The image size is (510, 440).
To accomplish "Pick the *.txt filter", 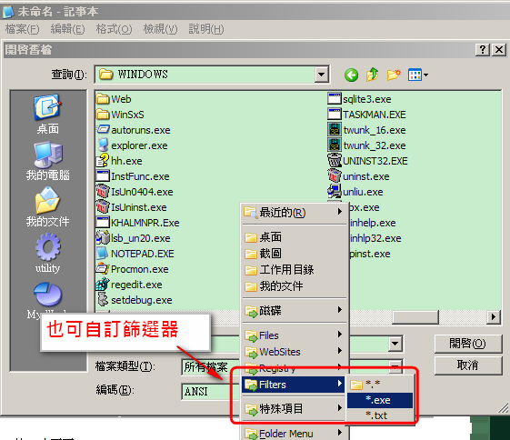I will (x=380, y=415).
